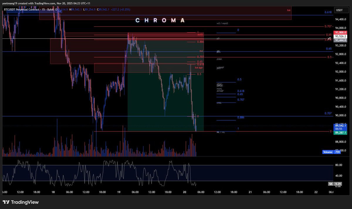352x209 pixels.
Task: Click the date label 22 on time axis
Action: pyautogui.click(x=316, y=192)
